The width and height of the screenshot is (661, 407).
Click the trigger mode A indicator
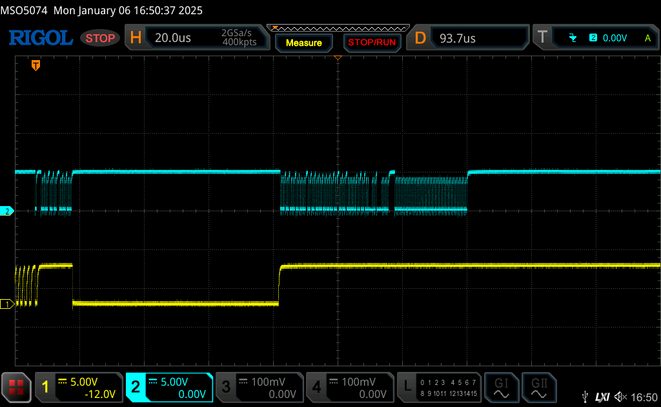(647, 38)
